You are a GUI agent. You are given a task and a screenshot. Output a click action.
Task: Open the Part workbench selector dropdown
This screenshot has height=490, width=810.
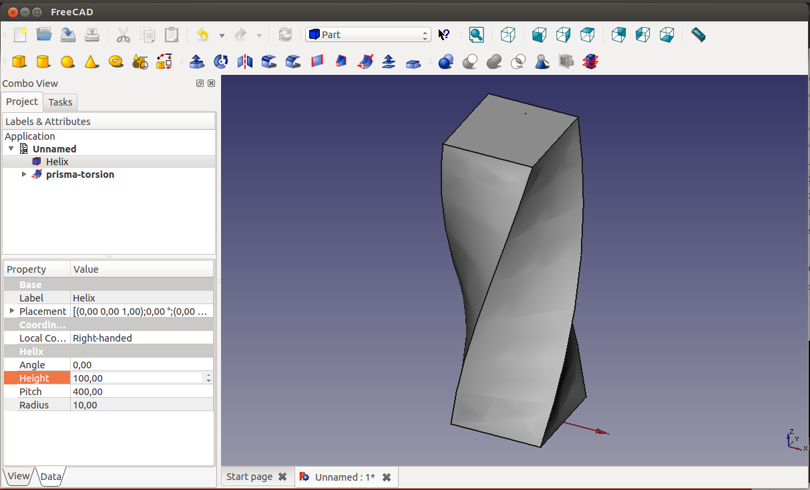click(x=368, y=35)
